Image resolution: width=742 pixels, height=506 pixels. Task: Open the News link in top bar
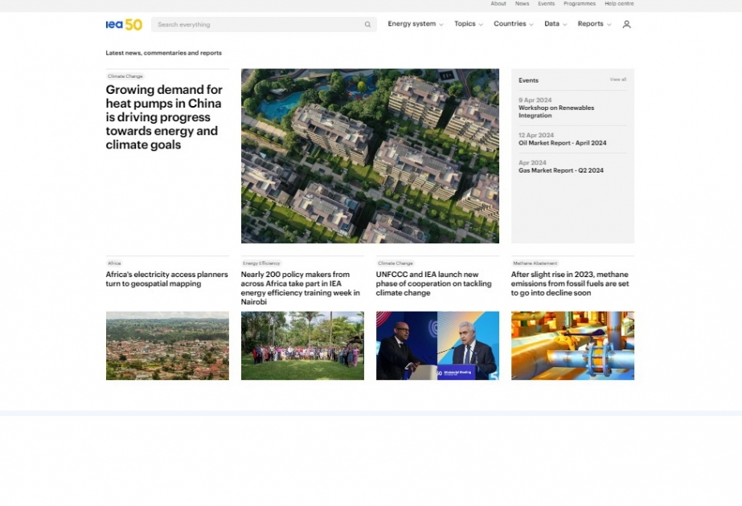coord(522,4)
